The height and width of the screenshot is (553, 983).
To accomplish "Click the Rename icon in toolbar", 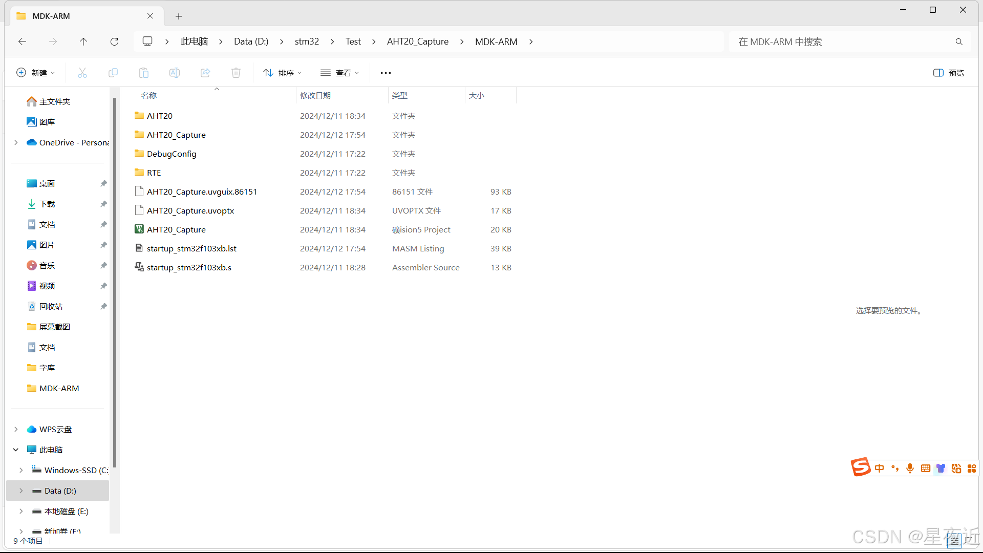I will tap(175, 73).
